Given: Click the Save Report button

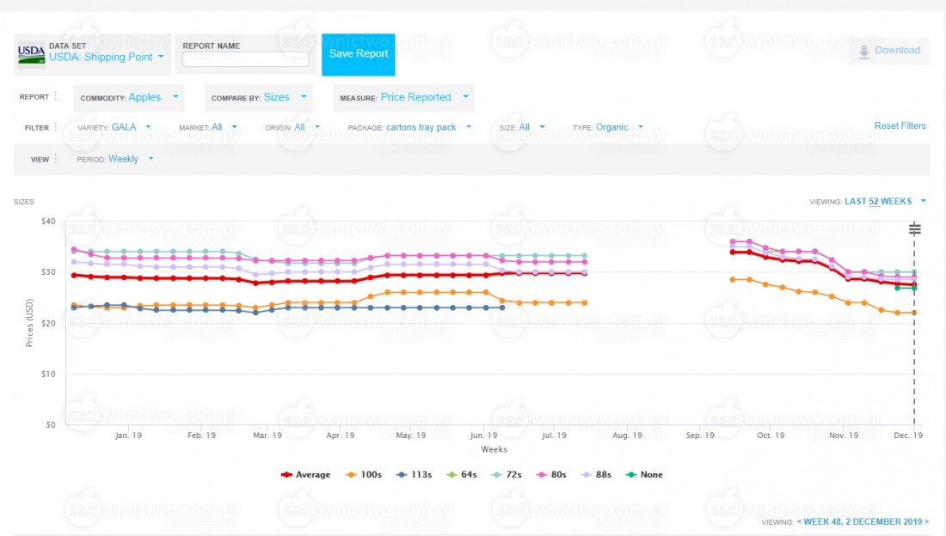Looking at the screenshot, I should 359,54.
